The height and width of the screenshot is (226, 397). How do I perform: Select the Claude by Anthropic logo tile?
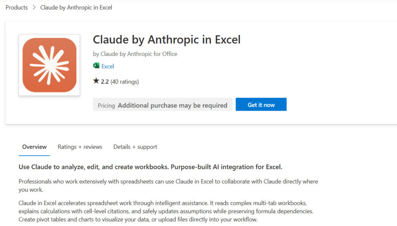point(49,65)
